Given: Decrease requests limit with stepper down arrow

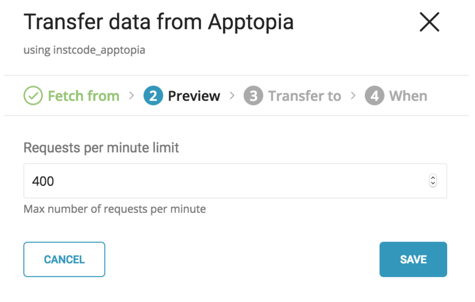Looking at the screenshot, I should pyautogui.click(x=433, y=183).
